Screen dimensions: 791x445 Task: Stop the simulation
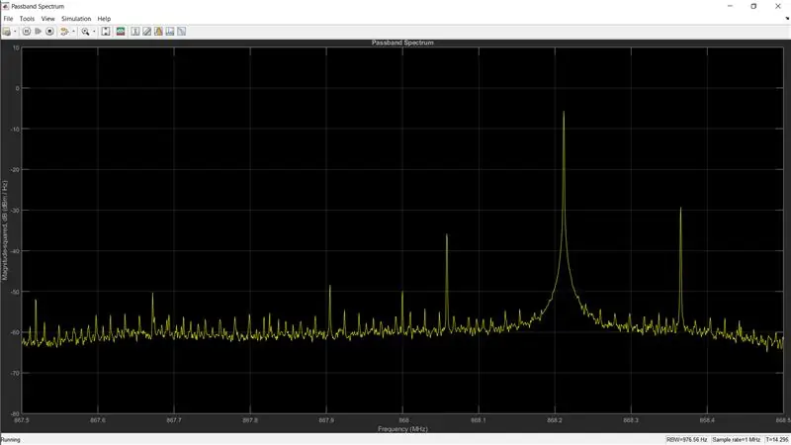[x=50, y=32]
